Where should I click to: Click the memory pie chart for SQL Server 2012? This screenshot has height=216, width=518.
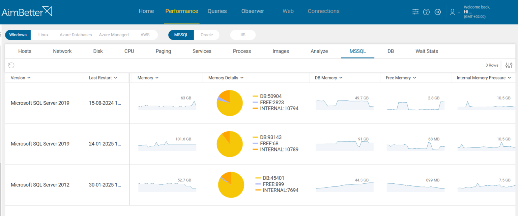coord(231,185)
